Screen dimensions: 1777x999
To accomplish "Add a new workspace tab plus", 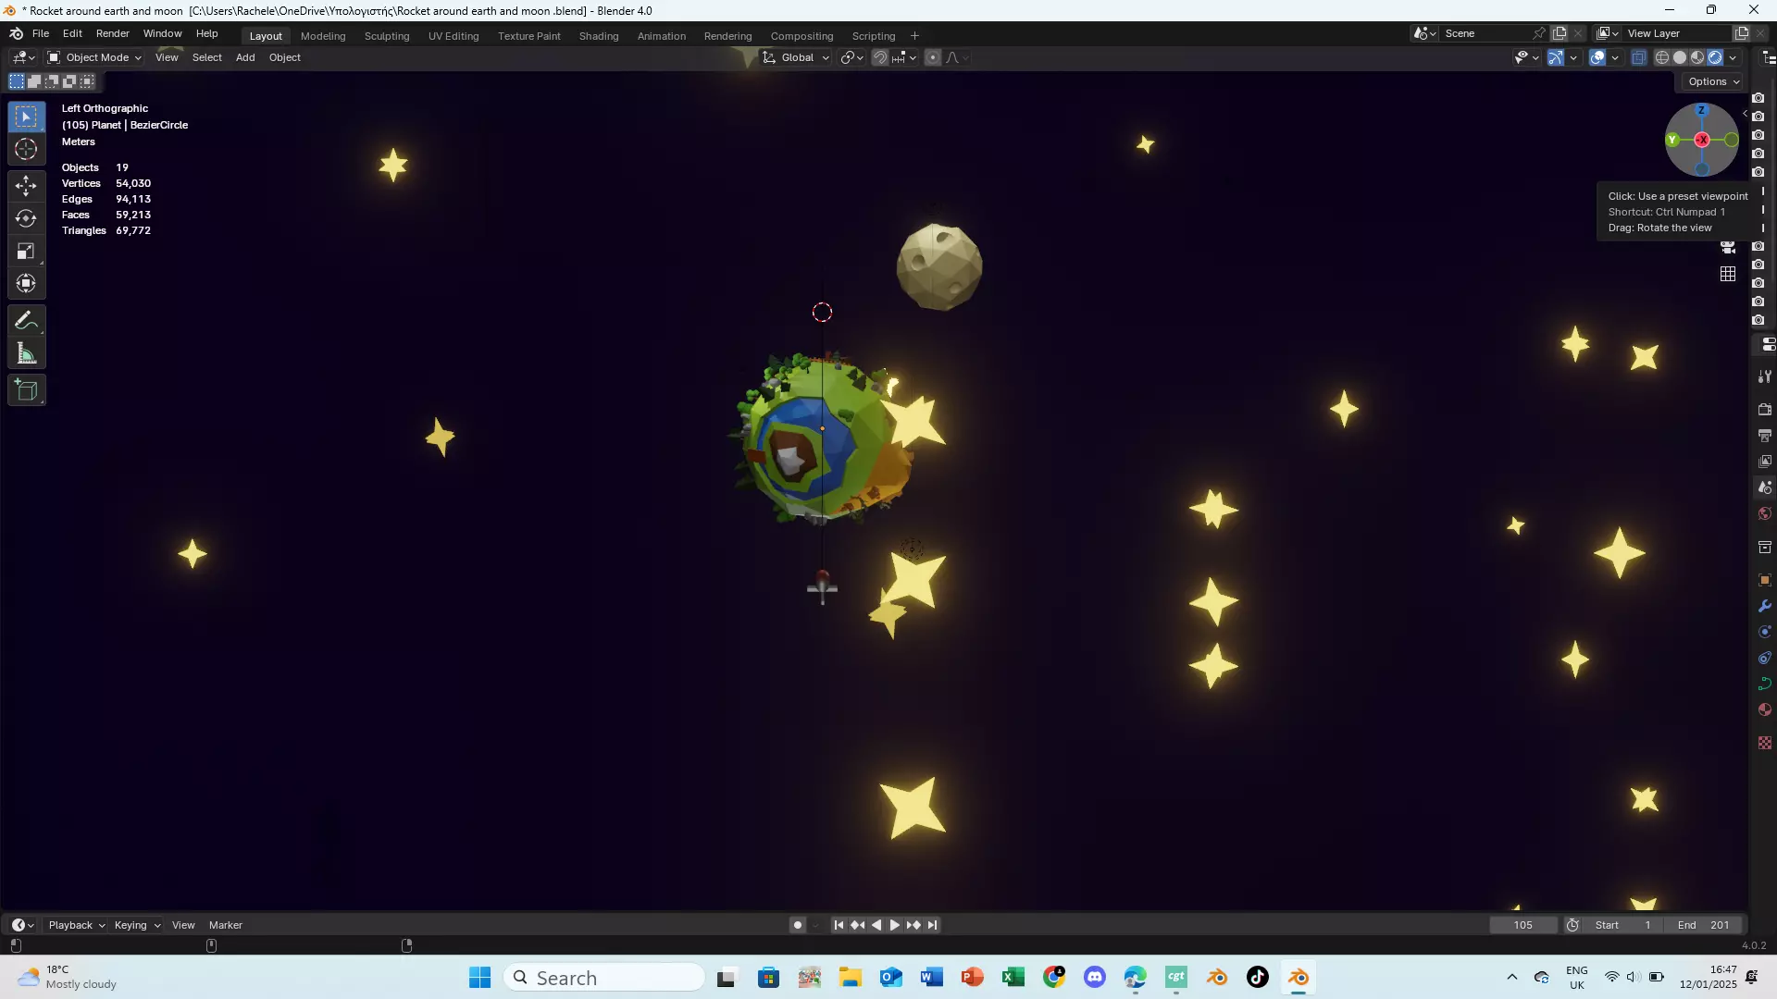I will [x=914, y=36].
